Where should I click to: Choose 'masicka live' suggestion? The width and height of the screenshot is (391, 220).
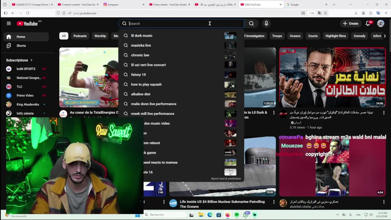click(x=181, y=45)
